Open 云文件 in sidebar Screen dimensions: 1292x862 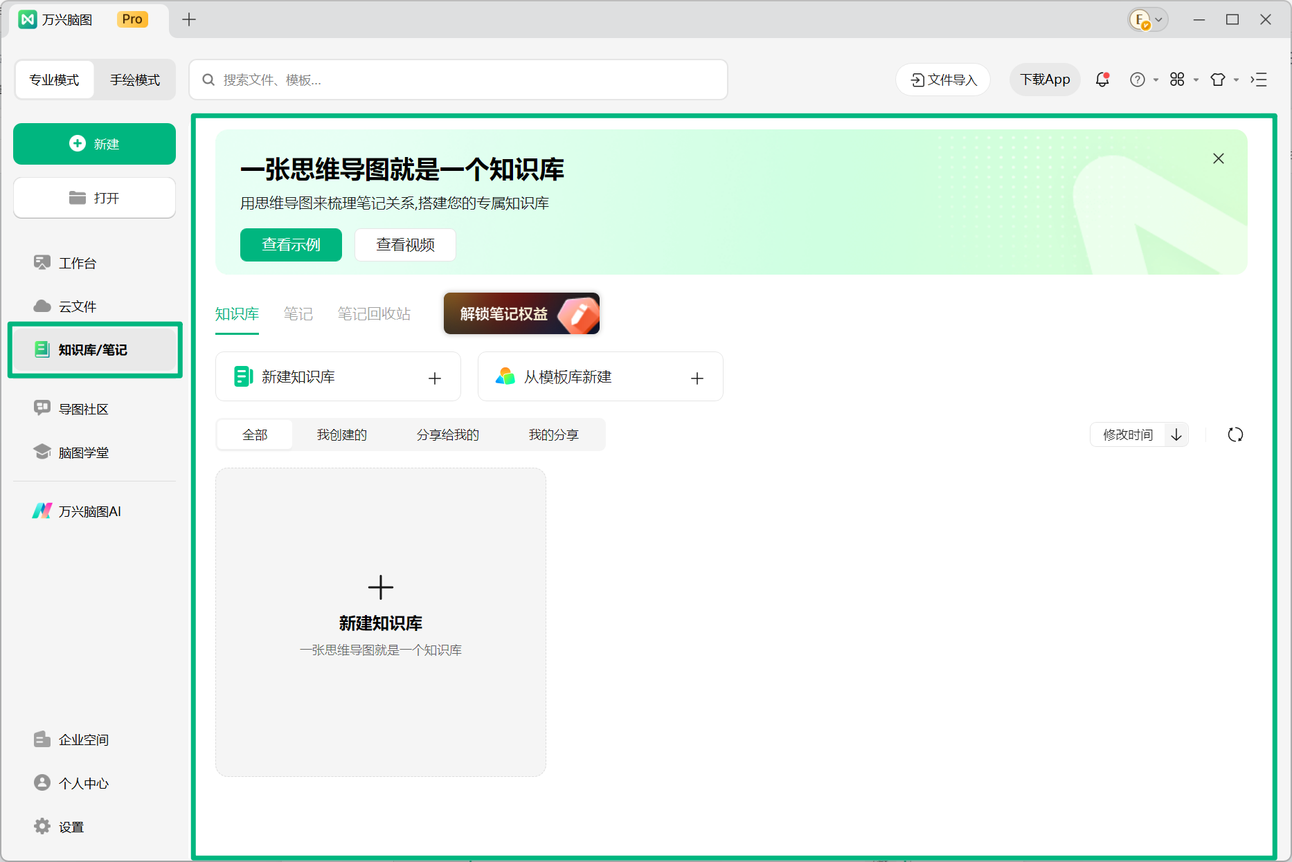94,306
